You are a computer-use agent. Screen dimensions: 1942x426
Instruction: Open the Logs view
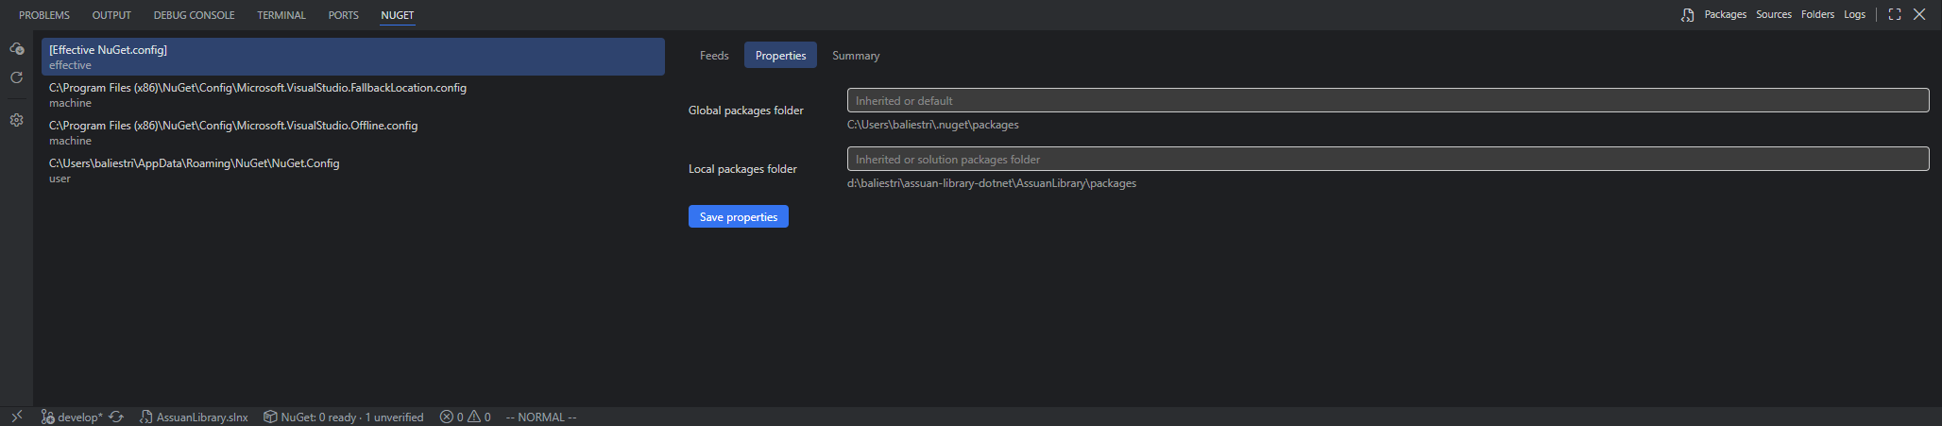(1854, 15)
